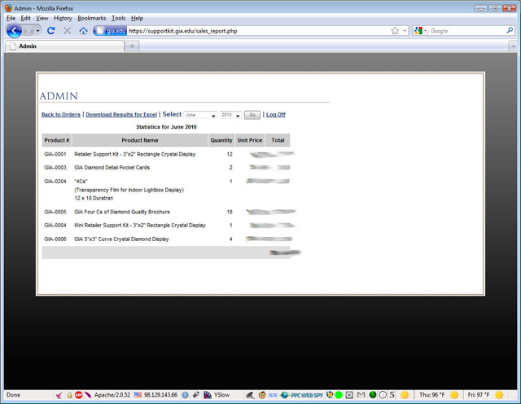Select the Admin tab
Viewport: 521px width, 404px height.
pyautogui.click(x=64, y=46)
